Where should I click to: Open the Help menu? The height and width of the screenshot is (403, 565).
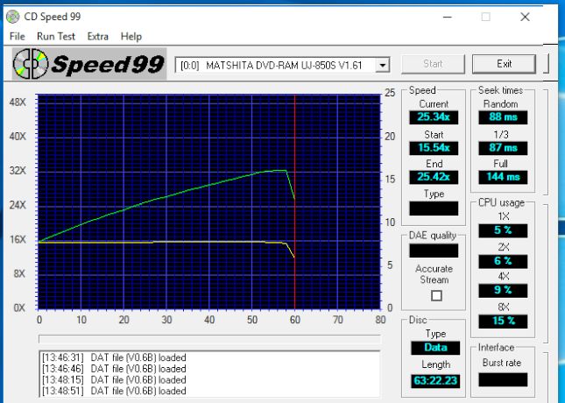click(x=131, y=37)
